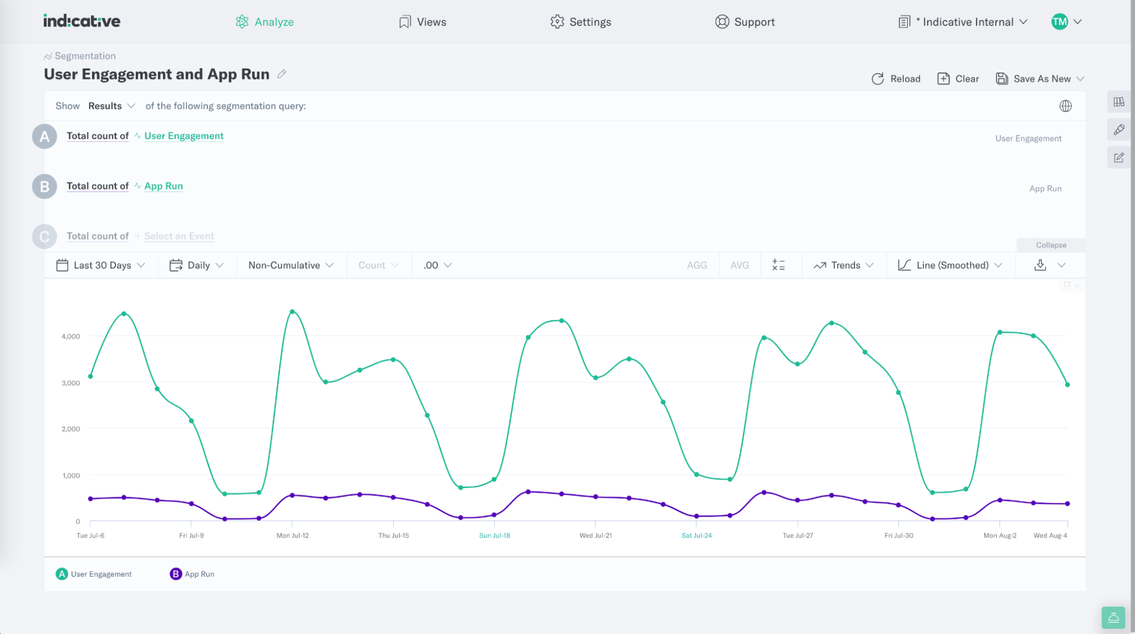Click the Analyze atom icon
Image resolution: width=1135 pixels, height=634 pixels.
[242, 22]
